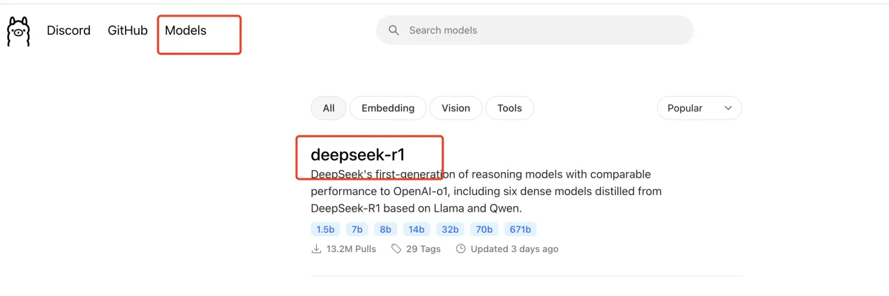Image resolution: width=889 pixels, height=296 pixels.
Task: Click the Search models input field
Action: 535,31
